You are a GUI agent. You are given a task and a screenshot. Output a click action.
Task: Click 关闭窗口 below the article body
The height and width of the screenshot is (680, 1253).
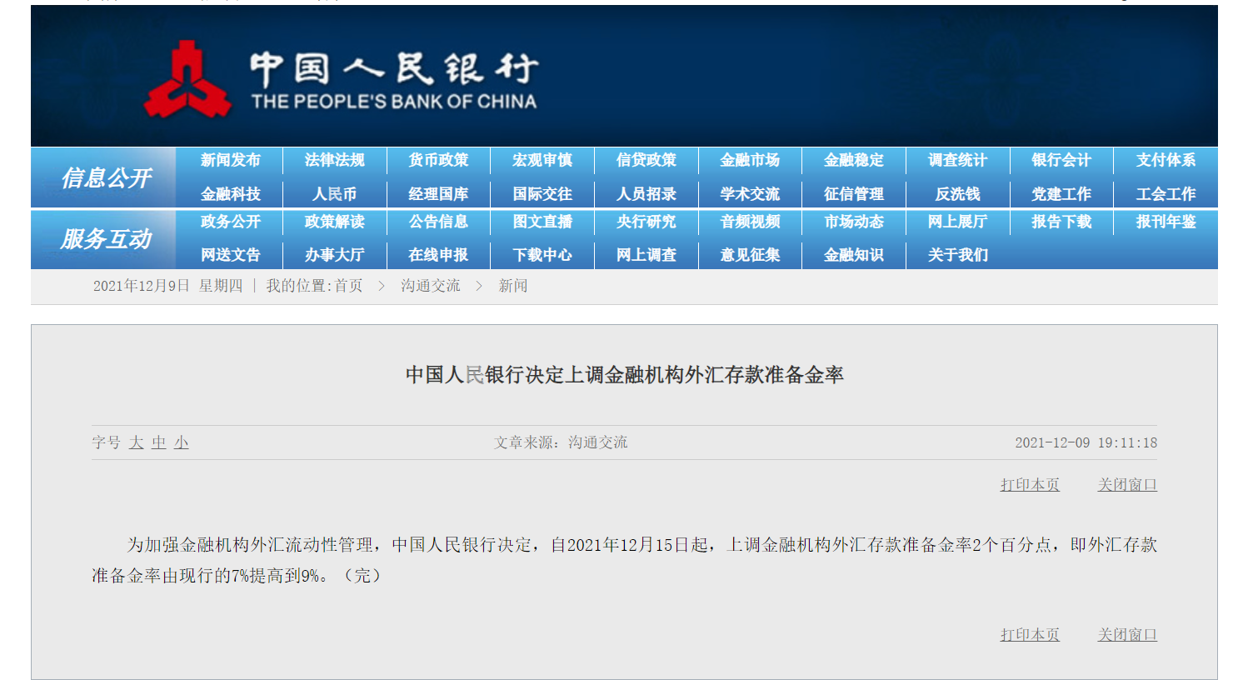[x=1127, y=635]
